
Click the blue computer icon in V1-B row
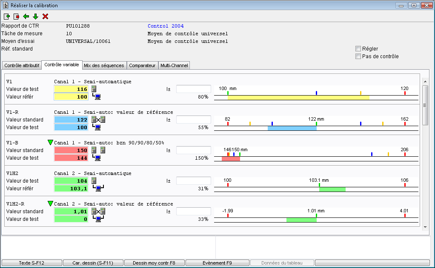click(97, 158)
